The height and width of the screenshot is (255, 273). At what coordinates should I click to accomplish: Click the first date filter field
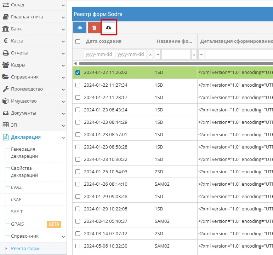99,54
